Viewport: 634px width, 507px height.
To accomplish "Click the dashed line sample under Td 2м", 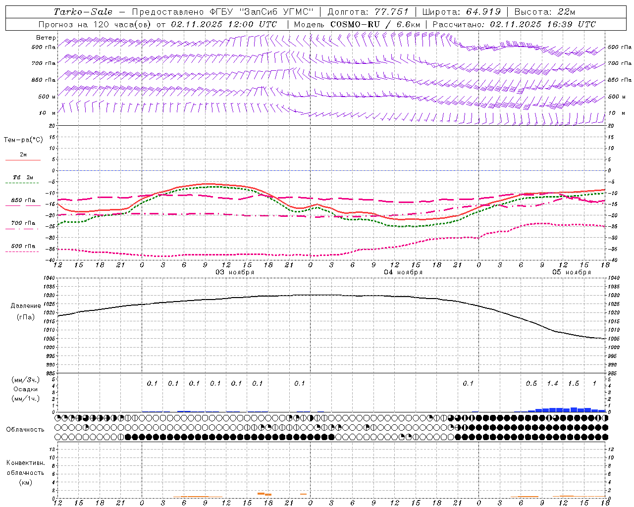I will tap(23, 183).
